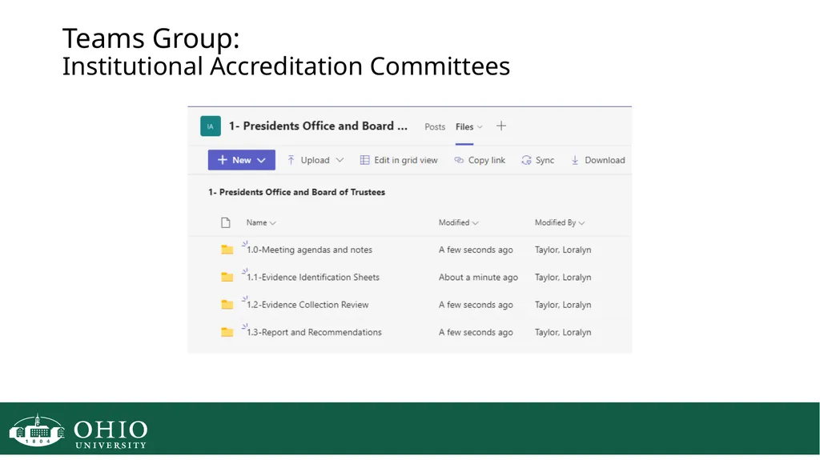Screen dimensions: 820x460
Task: Open 1.1-Evidence Identification Sheets folder
Action: (x=313, y=277)
